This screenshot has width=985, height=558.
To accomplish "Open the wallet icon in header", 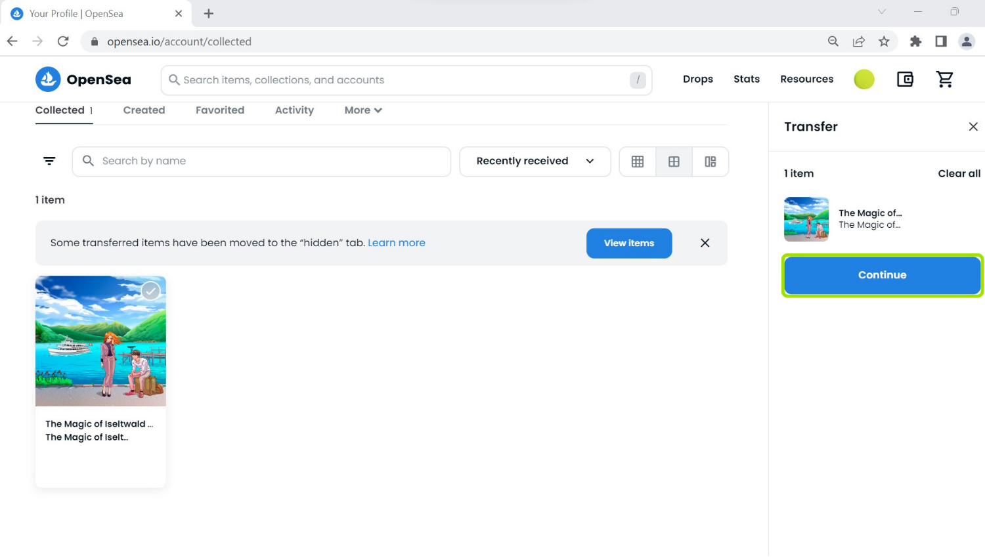I will tap(905, 79).
